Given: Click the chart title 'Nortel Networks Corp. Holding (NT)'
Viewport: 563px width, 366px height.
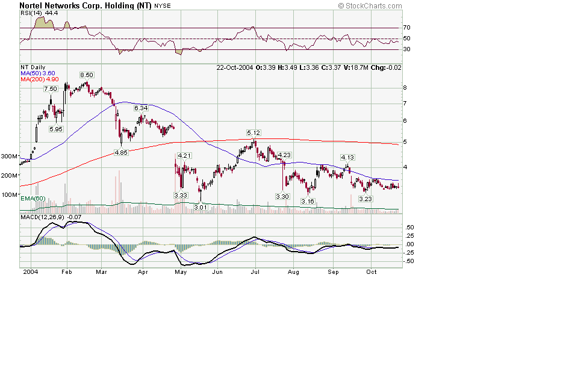Looking at the screenshot, I should (x=86, y=5).
